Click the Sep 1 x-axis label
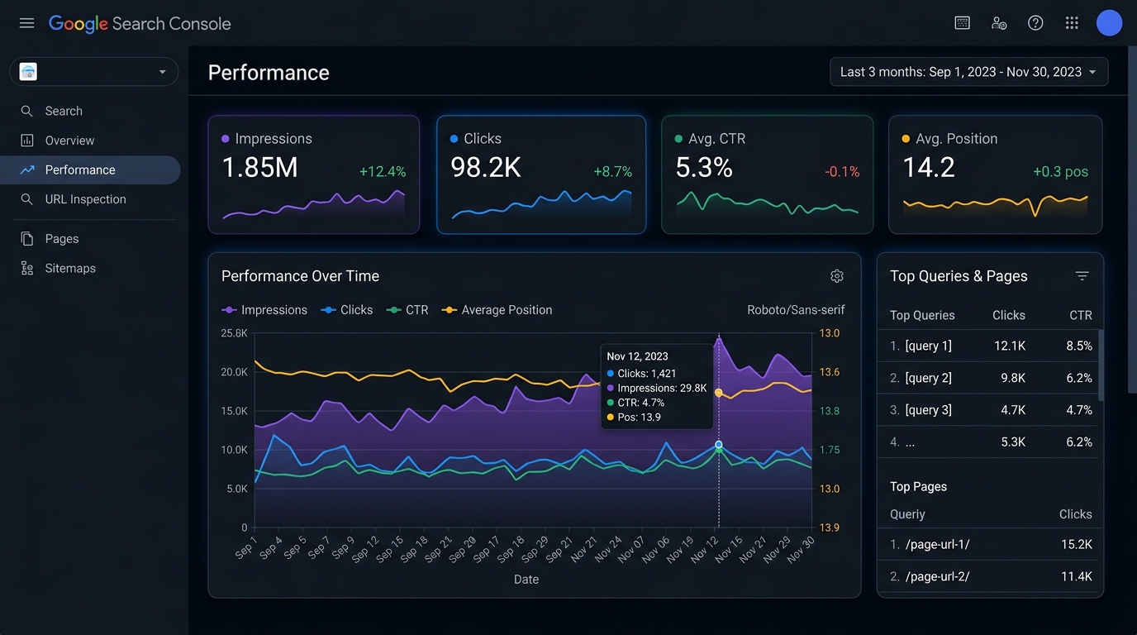Viewport: 1137px width, 635px height. point(245,548)
